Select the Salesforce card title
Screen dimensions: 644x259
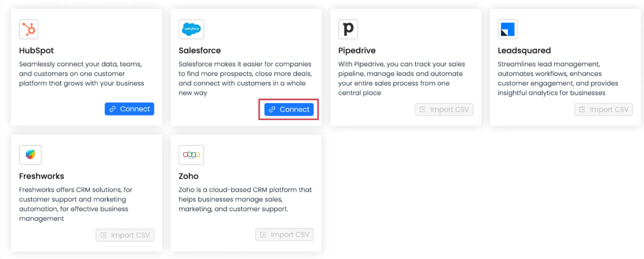pos(200,51)
